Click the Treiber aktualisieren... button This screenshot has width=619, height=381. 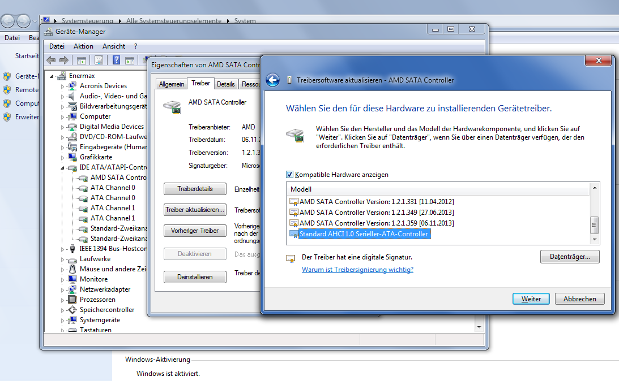tap(195, 210)
